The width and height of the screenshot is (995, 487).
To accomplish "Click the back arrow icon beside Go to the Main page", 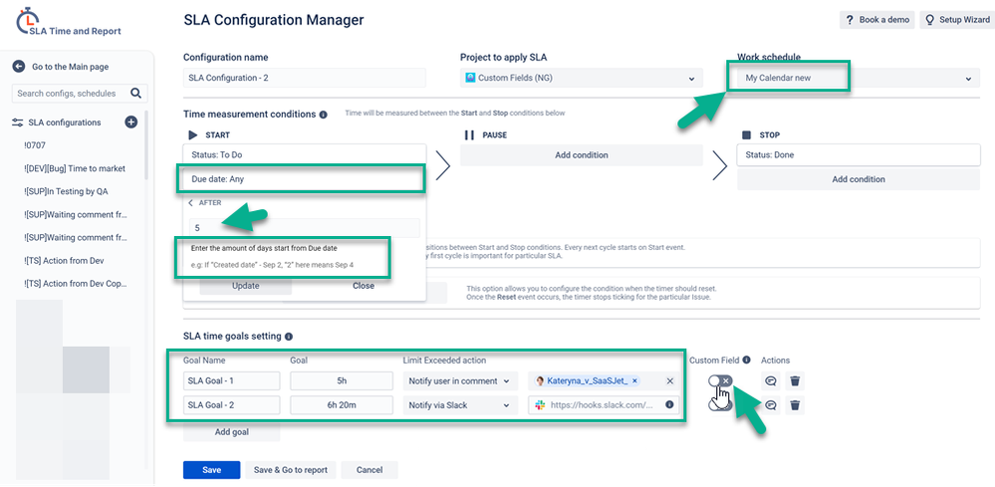I will (x=18, y=67).
